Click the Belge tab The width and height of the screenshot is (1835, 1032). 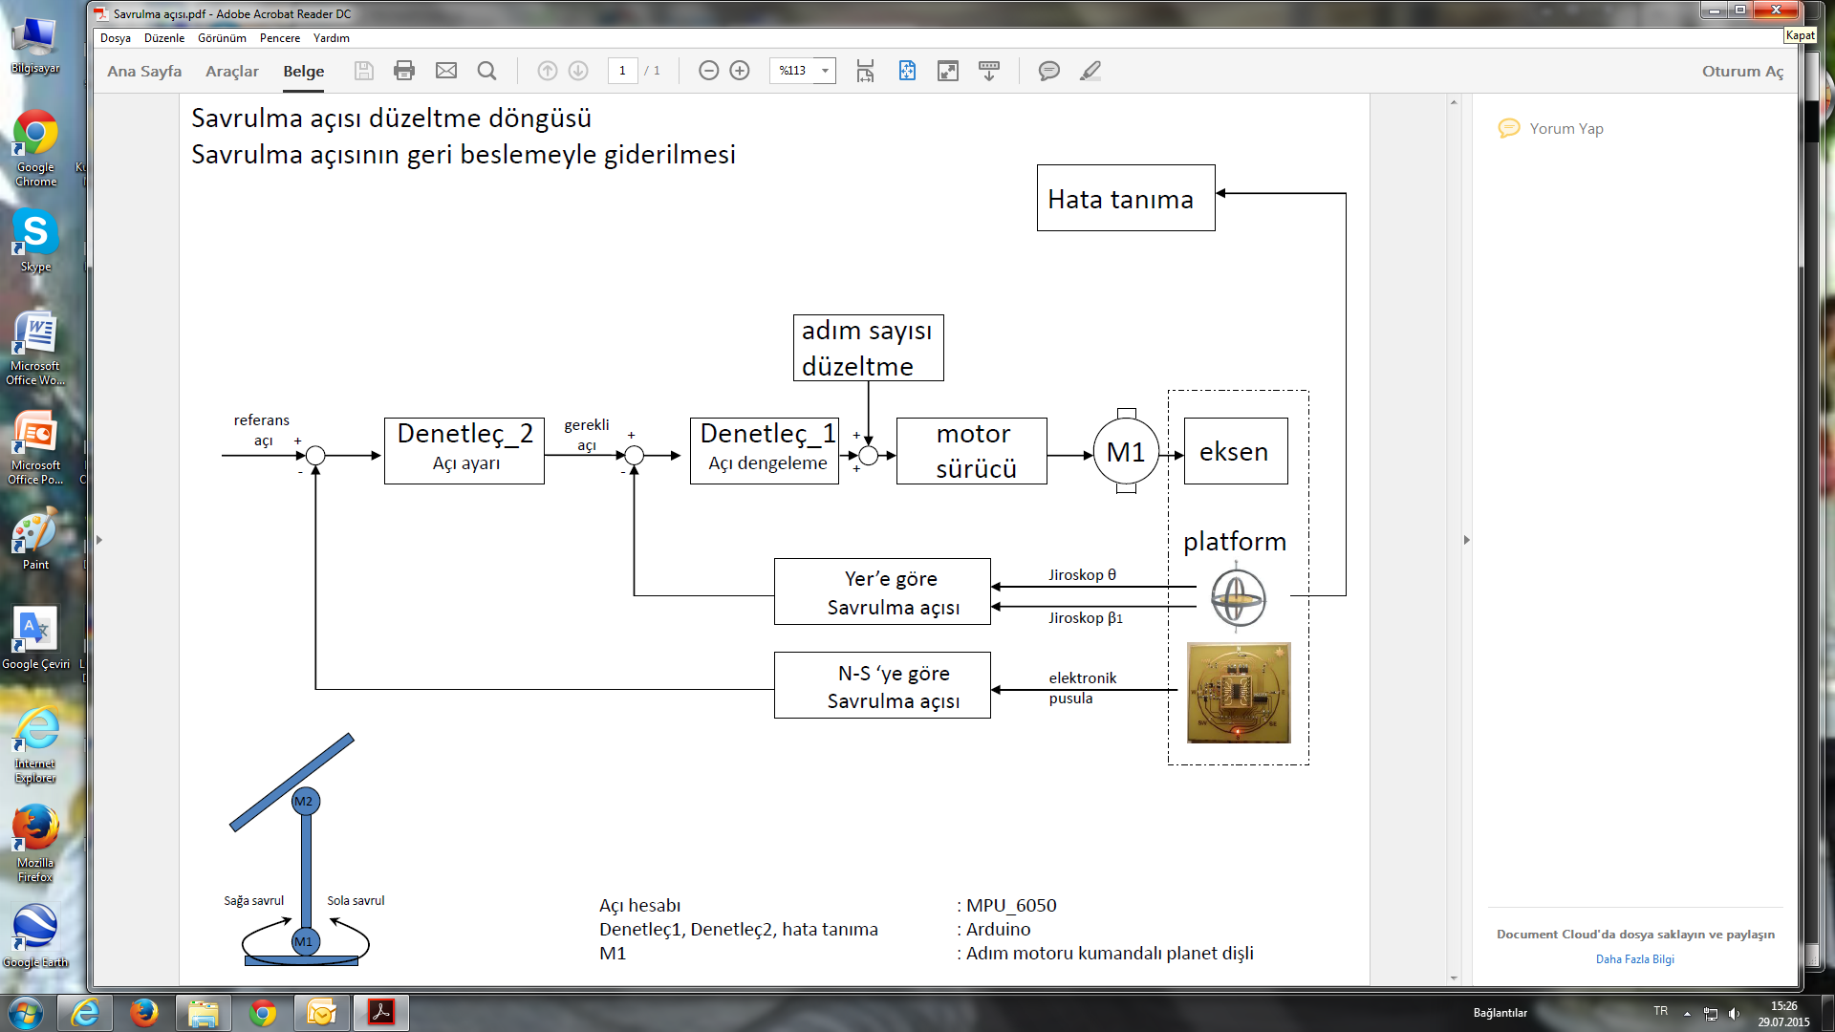click(302, 71)
